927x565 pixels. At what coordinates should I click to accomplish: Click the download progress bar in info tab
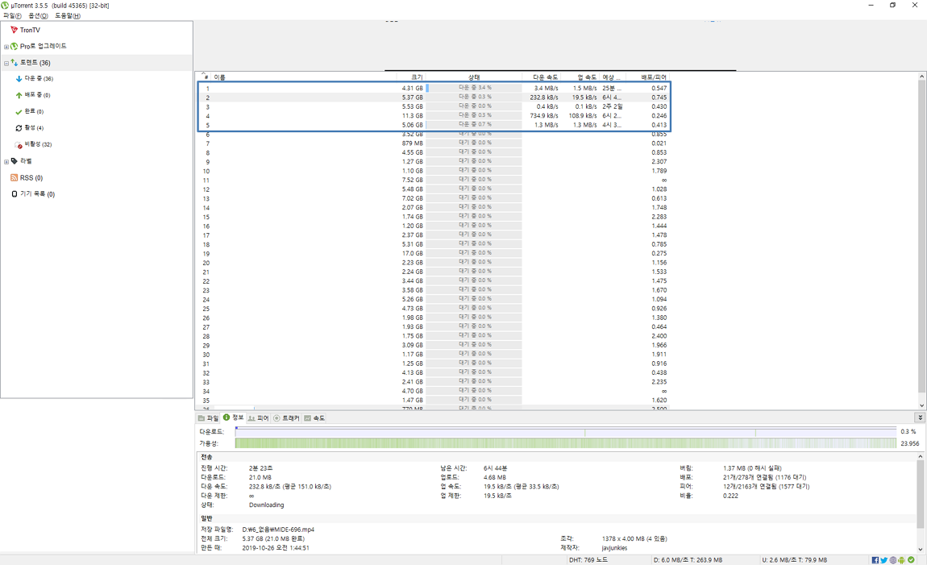[566, 431]
